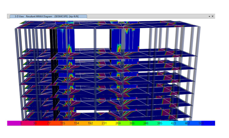Click the 462 legend value

tap(187, 123)
